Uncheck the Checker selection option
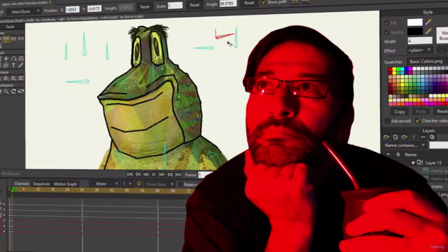Image resolution: width=448 pixels, height=252 pixels. coord(418,120)
